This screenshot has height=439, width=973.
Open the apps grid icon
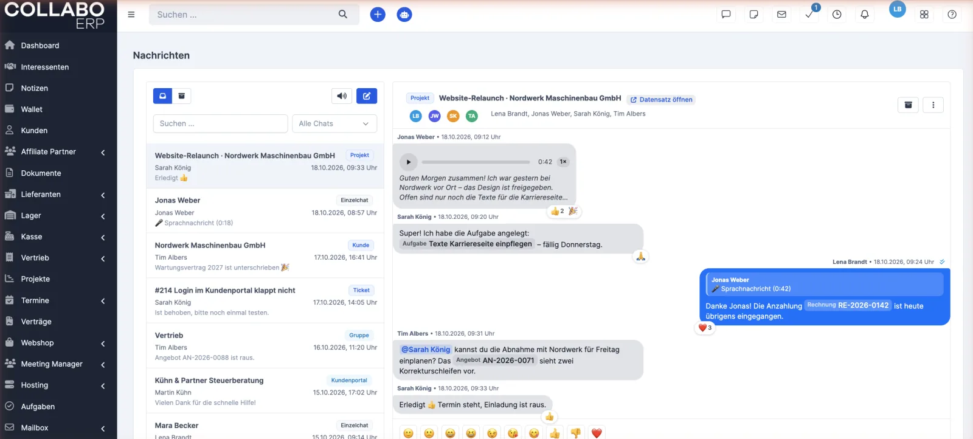[924, 15]
